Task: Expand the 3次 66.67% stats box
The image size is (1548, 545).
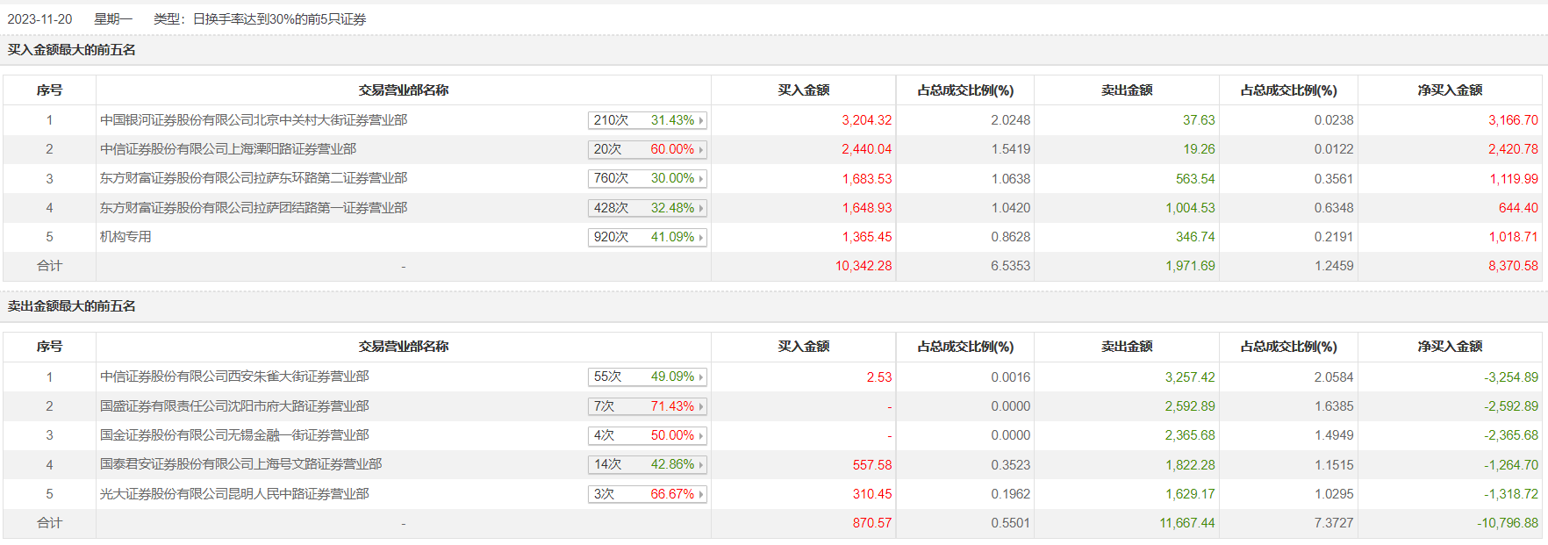Action: (x=647, y=494)
